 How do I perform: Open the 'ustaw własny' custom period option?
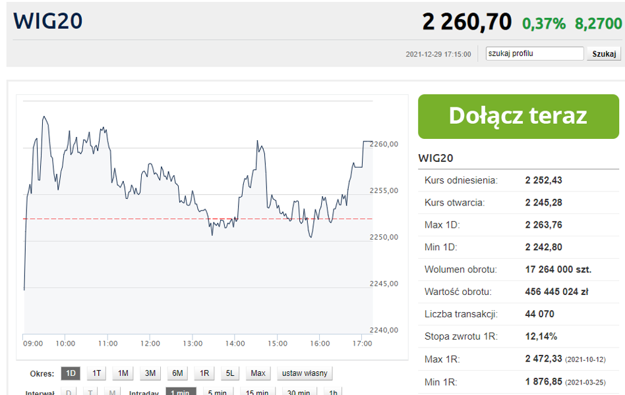(305, 373)
